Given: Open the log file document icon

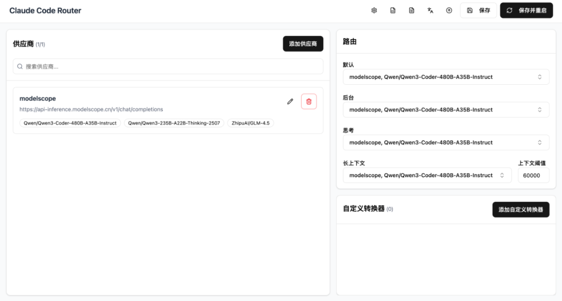Looking at the screenshot, I should pos(412,10).
